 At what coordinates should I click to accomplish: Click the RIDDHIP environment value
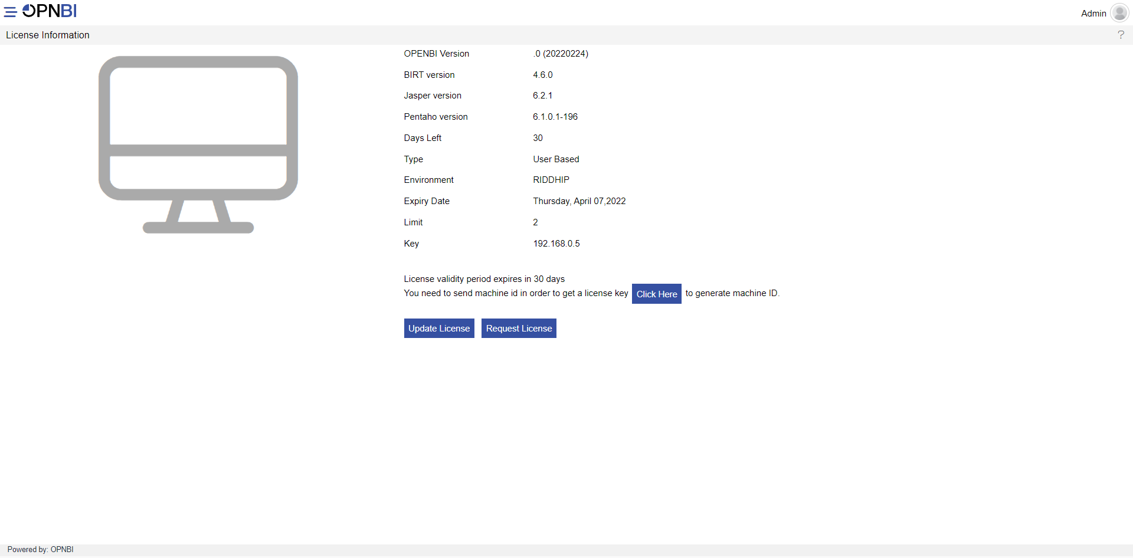click(551, 180)
